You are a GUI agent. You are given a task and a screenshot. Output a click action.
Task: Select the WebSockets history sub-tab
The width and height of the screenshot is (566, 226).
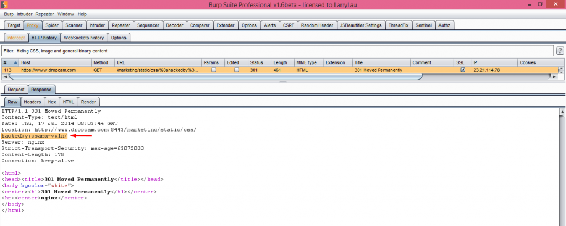(84, 38)
